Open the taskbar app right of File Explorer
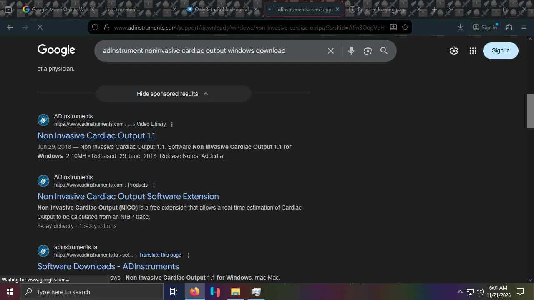Image resolution: width=534 pixels, height=300 pixels. (256, 292)
